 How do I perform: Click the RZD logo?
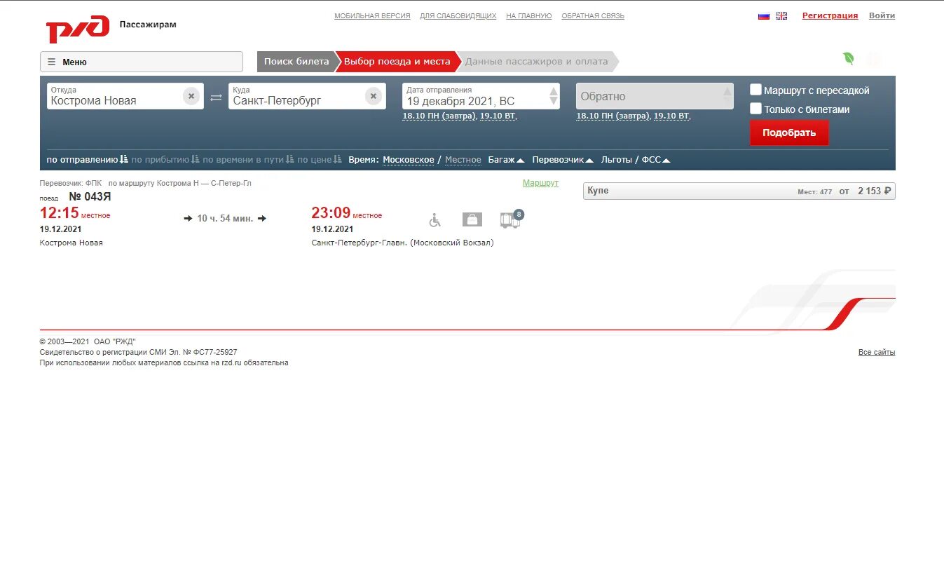coord(78,28)
